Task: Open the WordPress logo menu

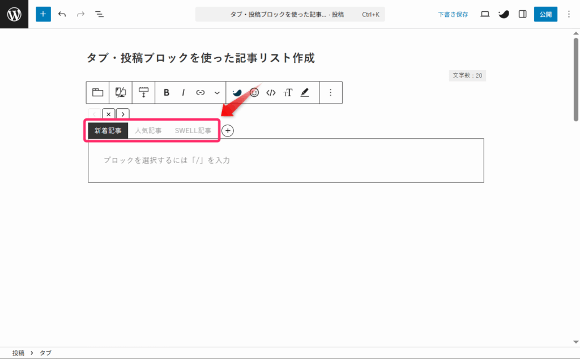Action: [14, 14]
